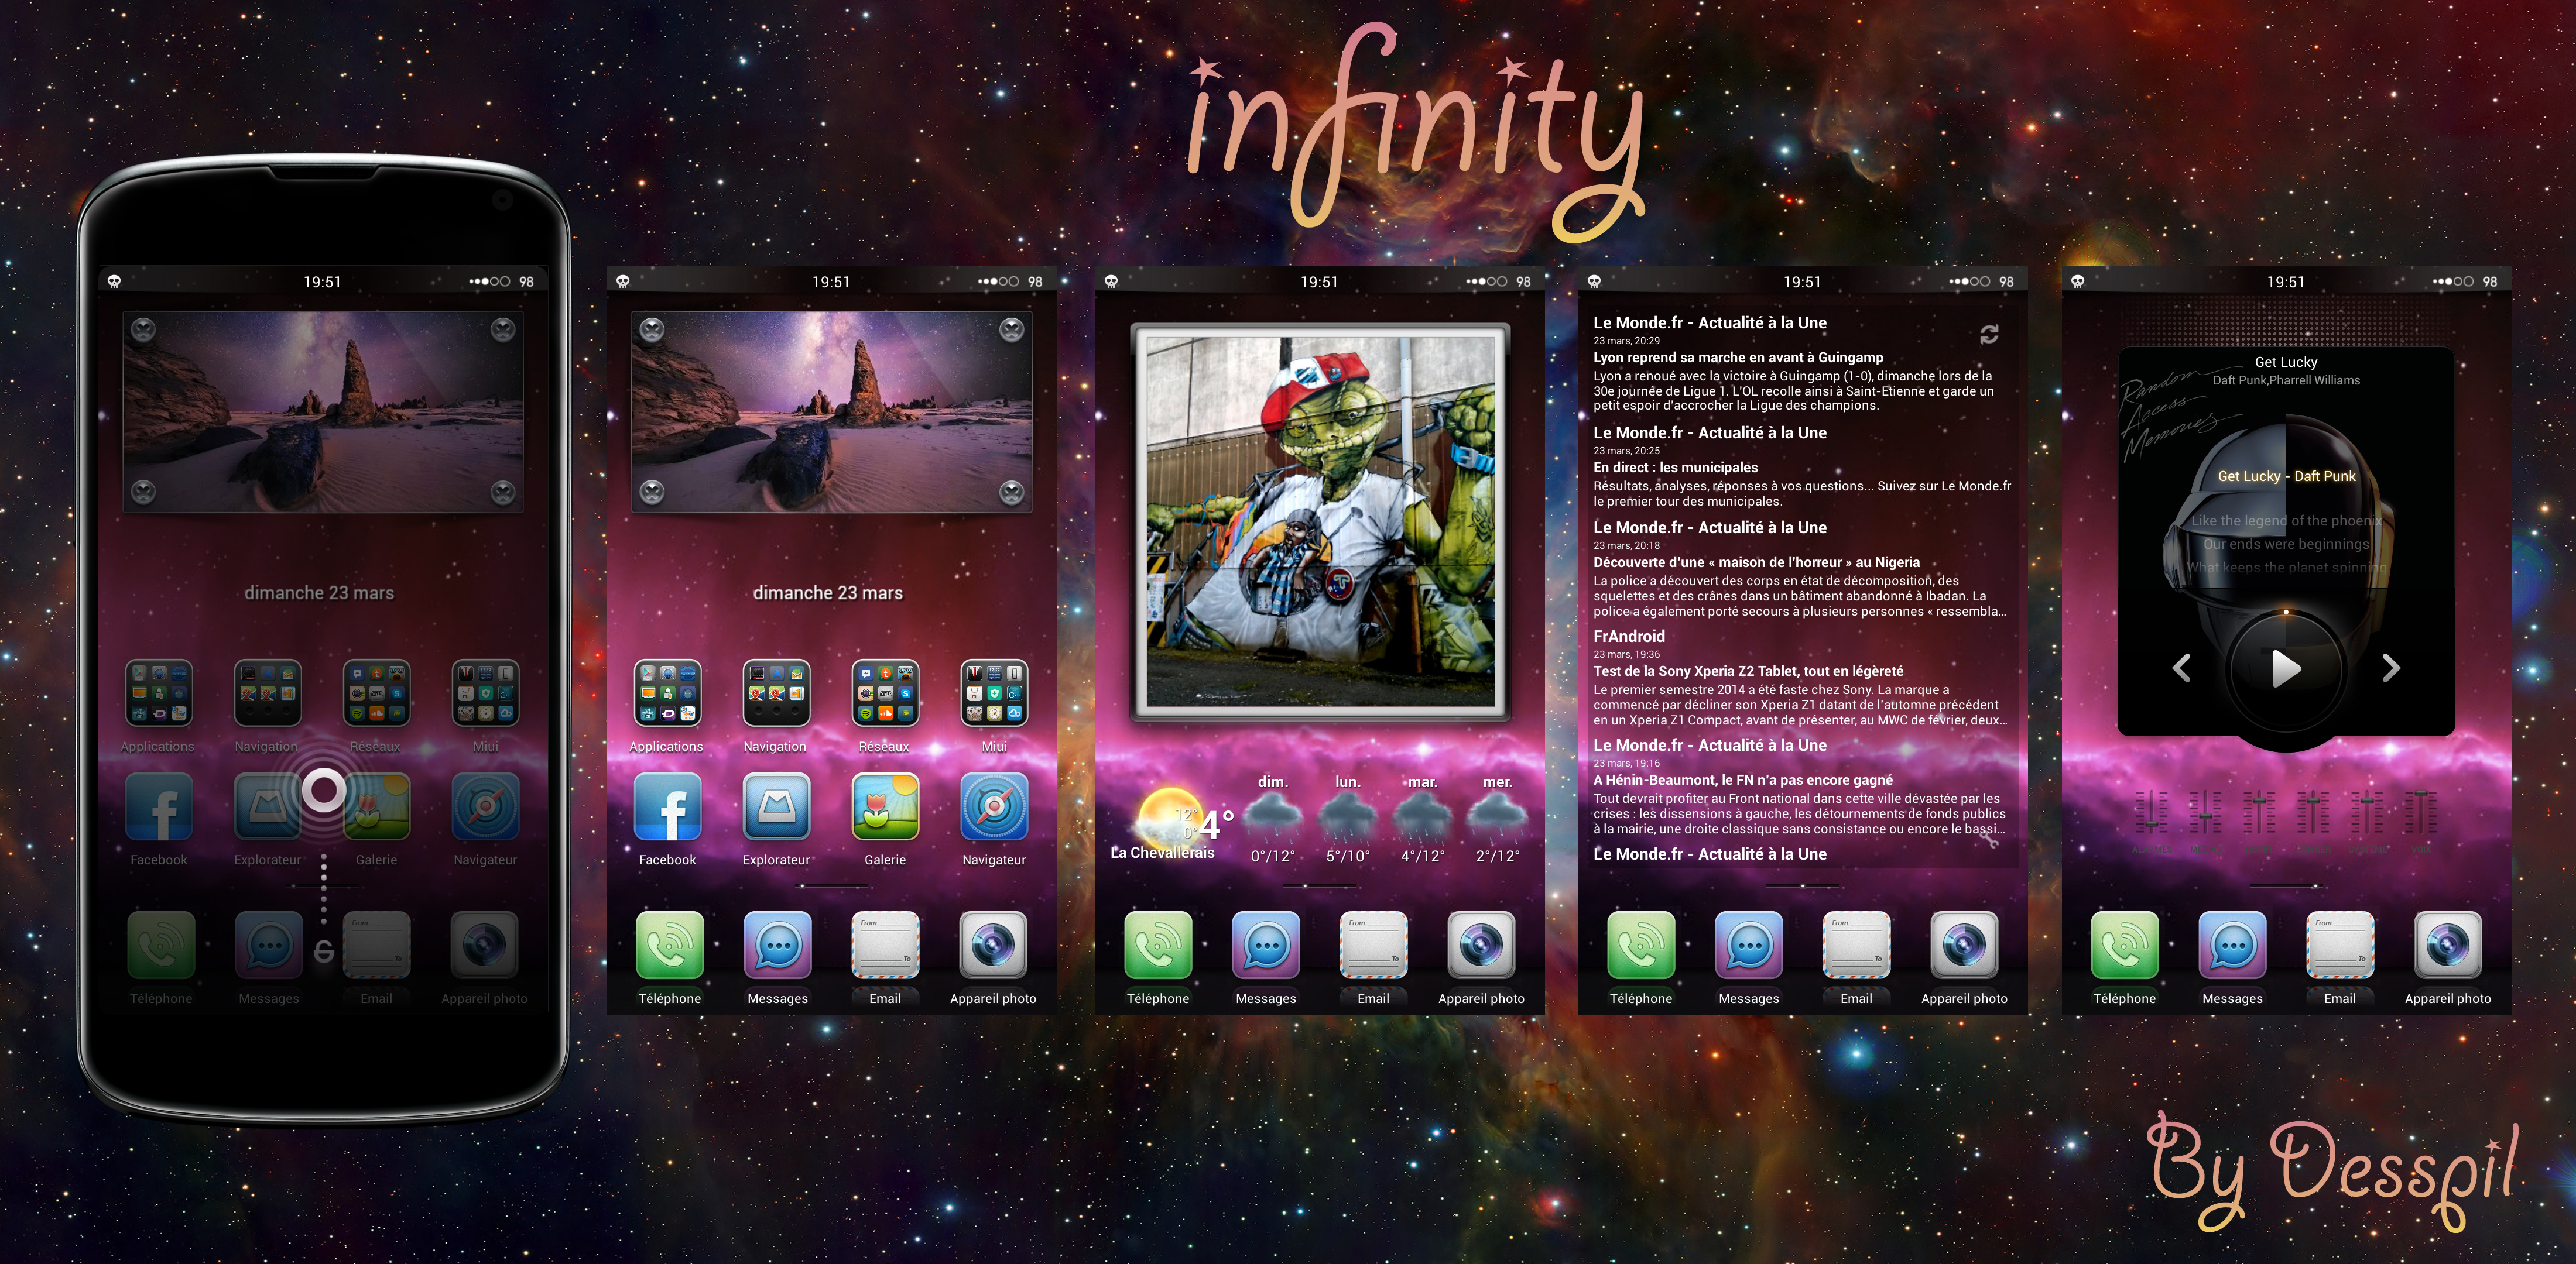Image resolution: width=2576 pixels, height=1264 pixels.
Task: Adjust the ALARMES volume slider
Action: pyautogui.click(x=2151, y=811)
